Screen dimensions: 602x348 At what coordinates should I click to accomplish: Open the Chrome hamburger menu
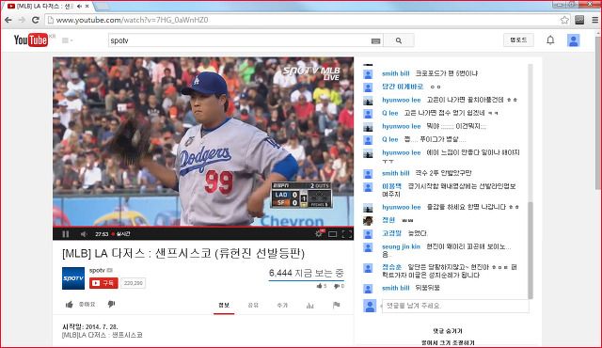click(x=594, y=20)
